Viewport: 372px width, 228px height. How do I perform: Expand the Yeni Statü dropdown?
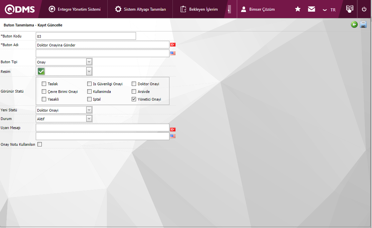[x=89, y=110]
